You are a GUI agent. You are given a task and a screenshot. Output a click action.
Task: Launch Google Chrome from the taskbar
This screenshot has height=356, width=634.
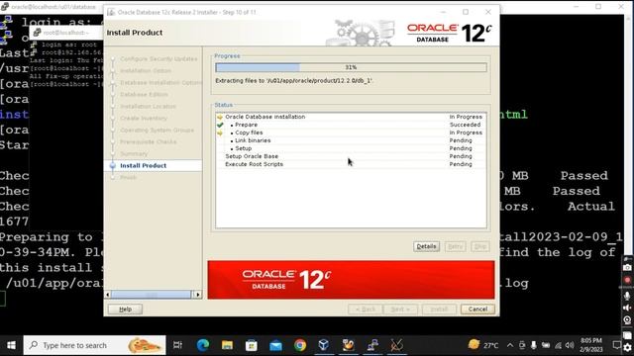[300, 345]
